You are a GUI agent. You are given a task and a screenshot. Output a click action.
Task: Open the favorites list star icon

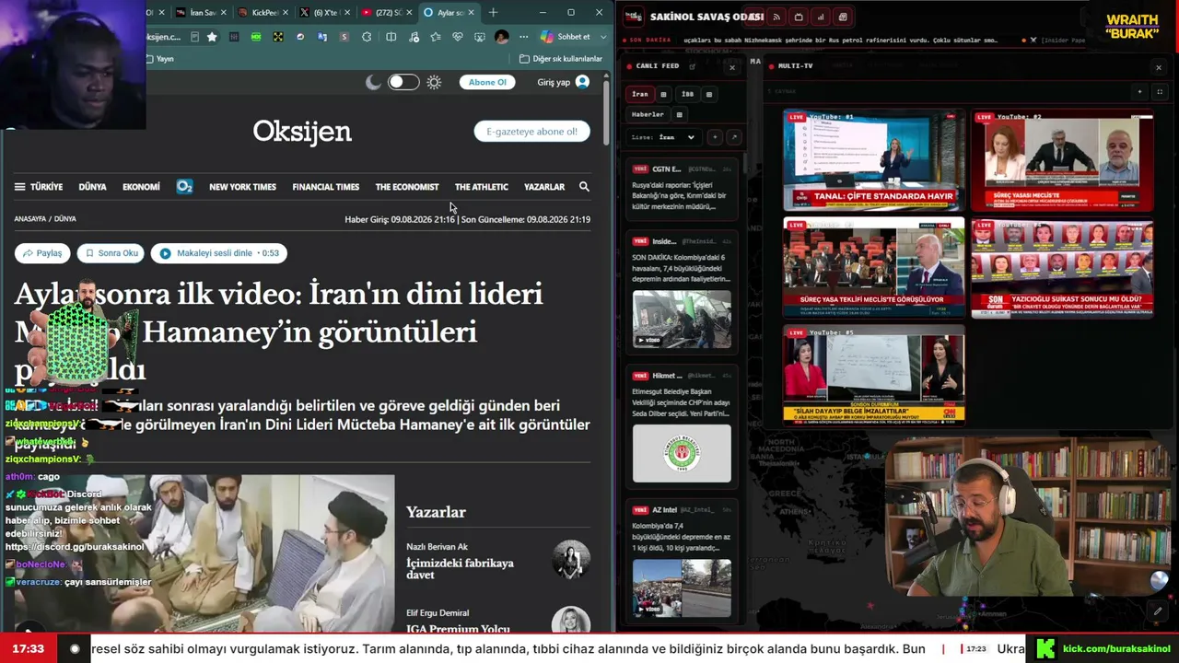[435, 37]
